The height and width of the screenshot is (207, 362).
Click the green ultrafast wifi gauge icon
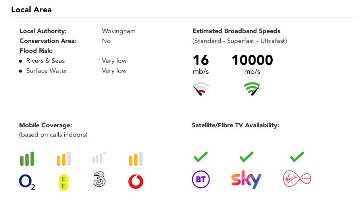click(x=252, y=89)
